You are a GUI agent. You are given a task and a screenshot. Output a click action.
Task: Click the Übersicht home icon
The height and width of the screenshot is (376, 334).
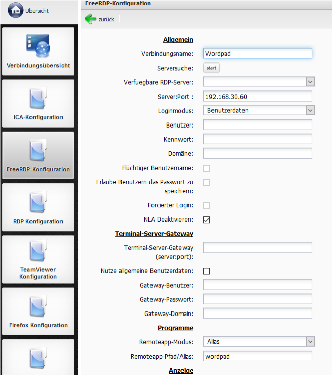point(16,10)
